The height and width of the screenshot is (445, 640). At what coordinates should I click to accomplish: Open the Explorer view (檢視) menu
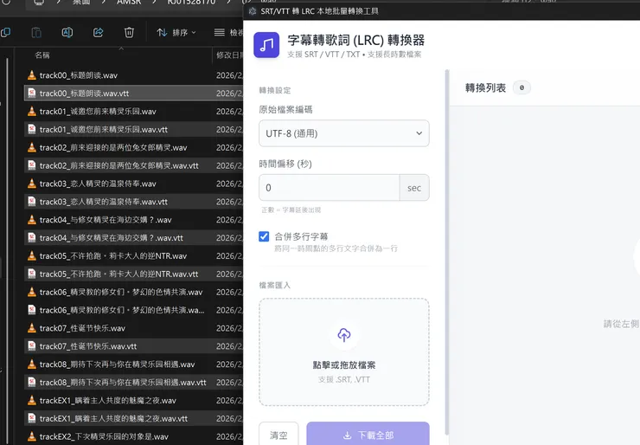coord(228,32)
